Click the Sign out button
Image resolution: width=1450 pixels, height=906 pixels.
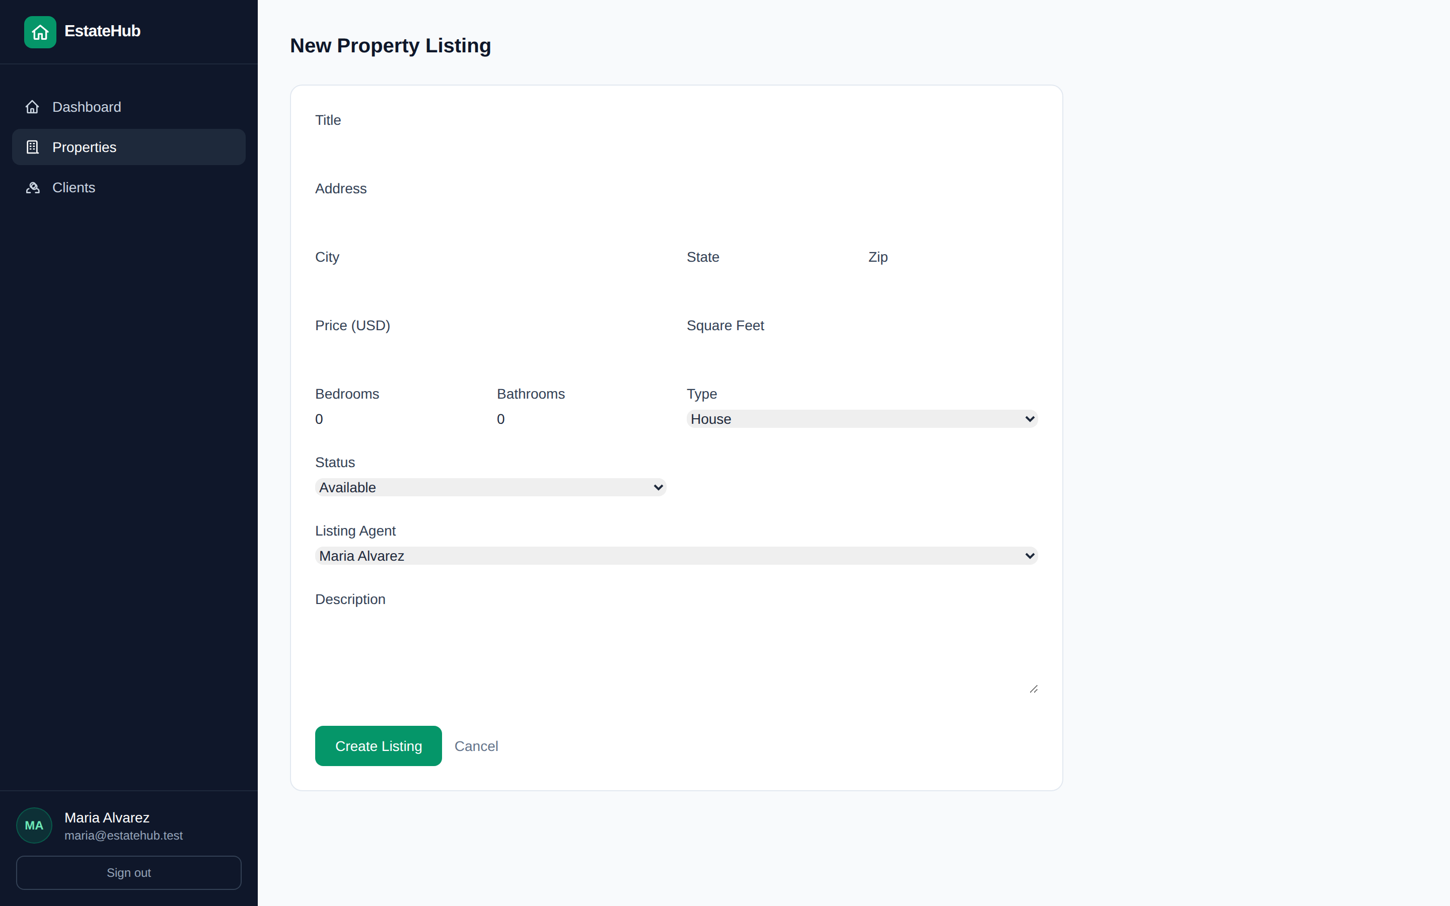tap(129, 872)
